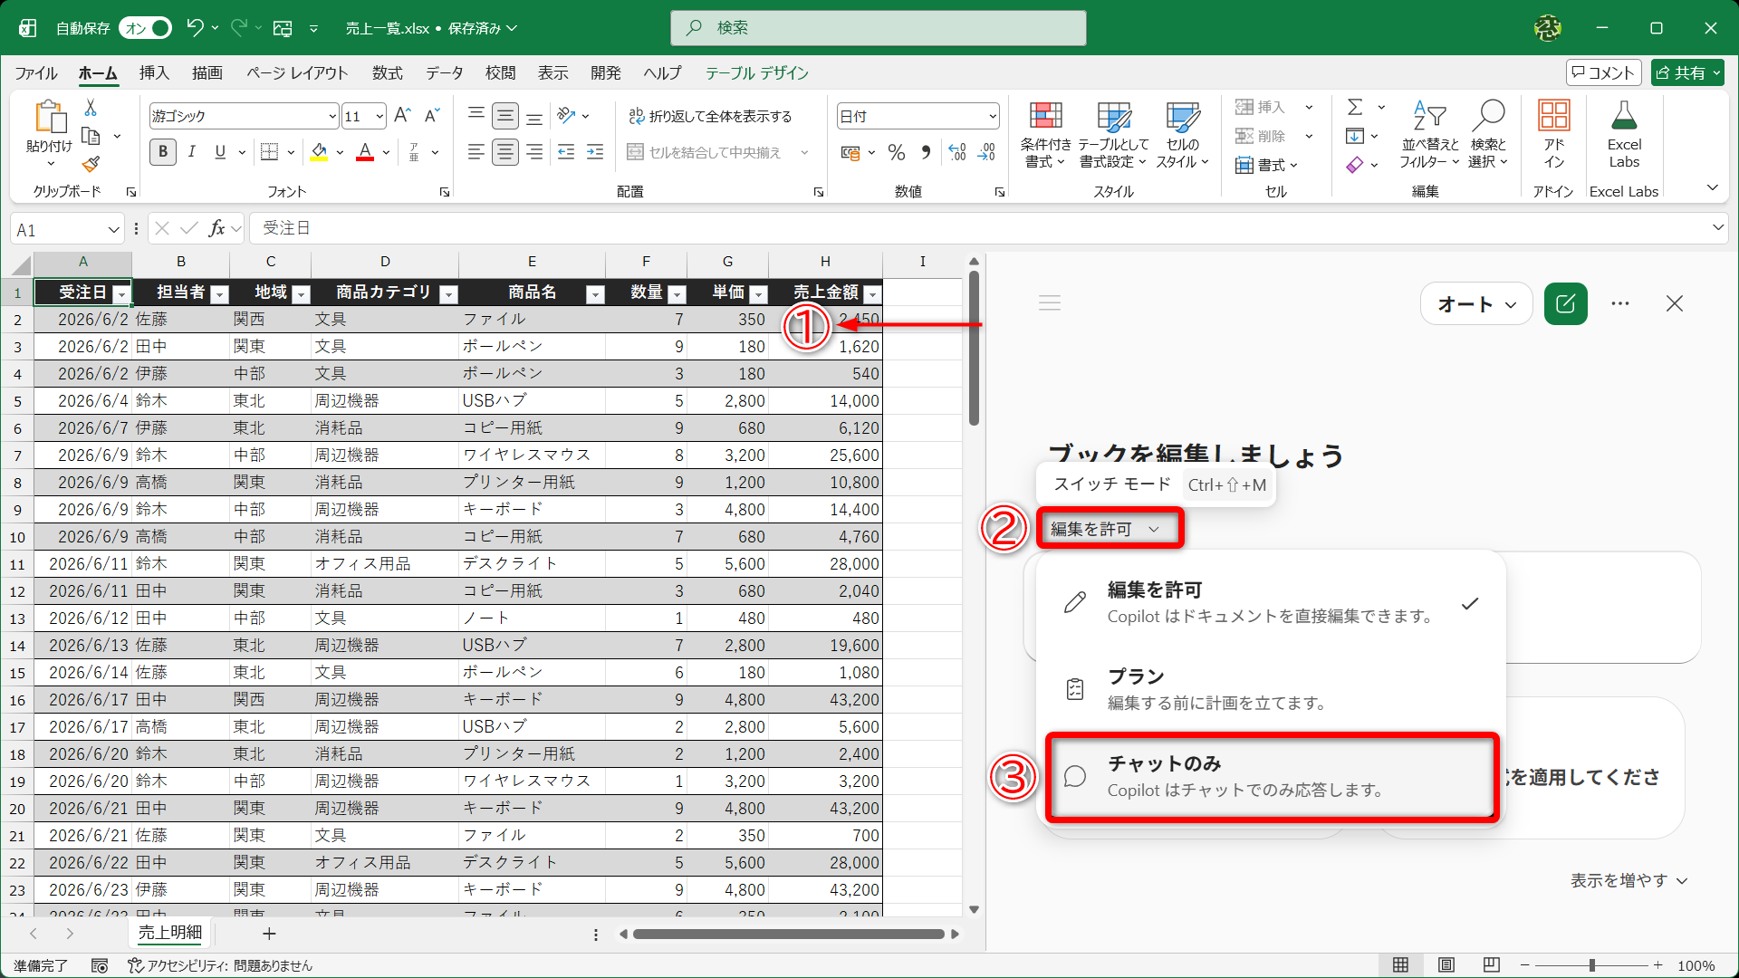The width and height of the screenshot is (1739, 978).
Task: Click the Font Color A icon
Action: pyautogui.click(x=365, y=152)
